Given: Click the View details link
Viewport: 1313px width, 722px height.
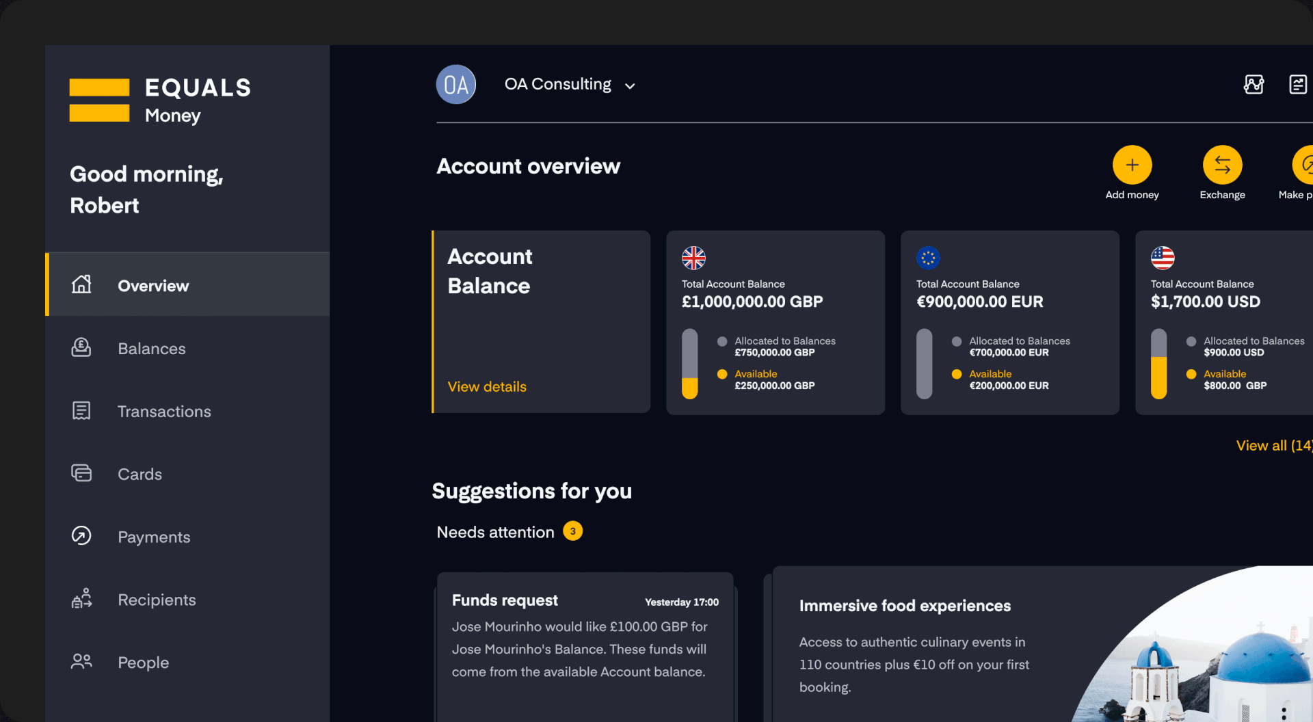Looking at the screenshot, I should 487,387.
